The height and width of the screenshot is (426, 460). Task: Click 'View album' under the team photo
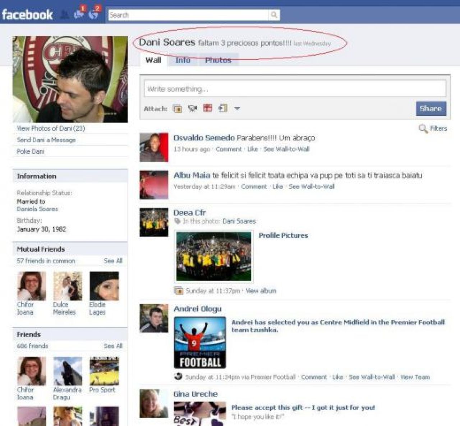(261, 291)
